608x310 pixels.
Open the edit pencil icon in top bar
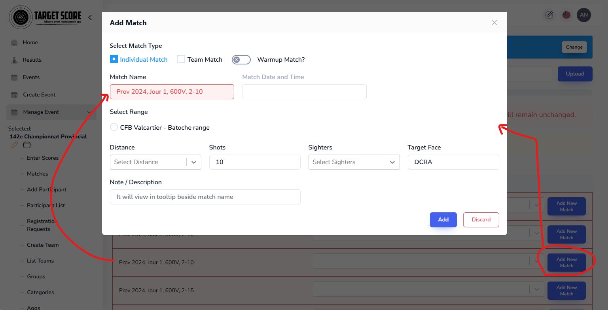549,15
